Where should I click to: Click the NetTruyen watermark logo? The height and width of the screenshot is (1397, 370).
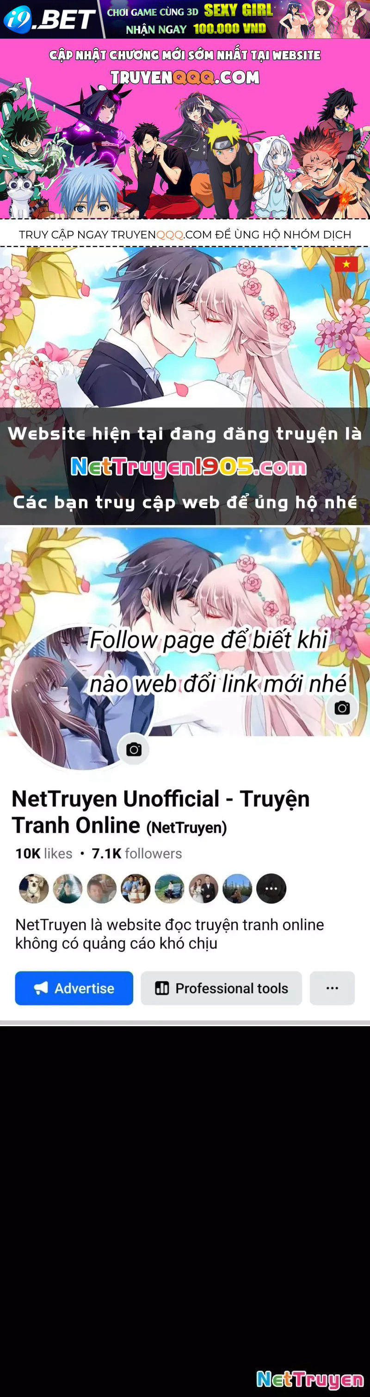tap(310, 1379)
